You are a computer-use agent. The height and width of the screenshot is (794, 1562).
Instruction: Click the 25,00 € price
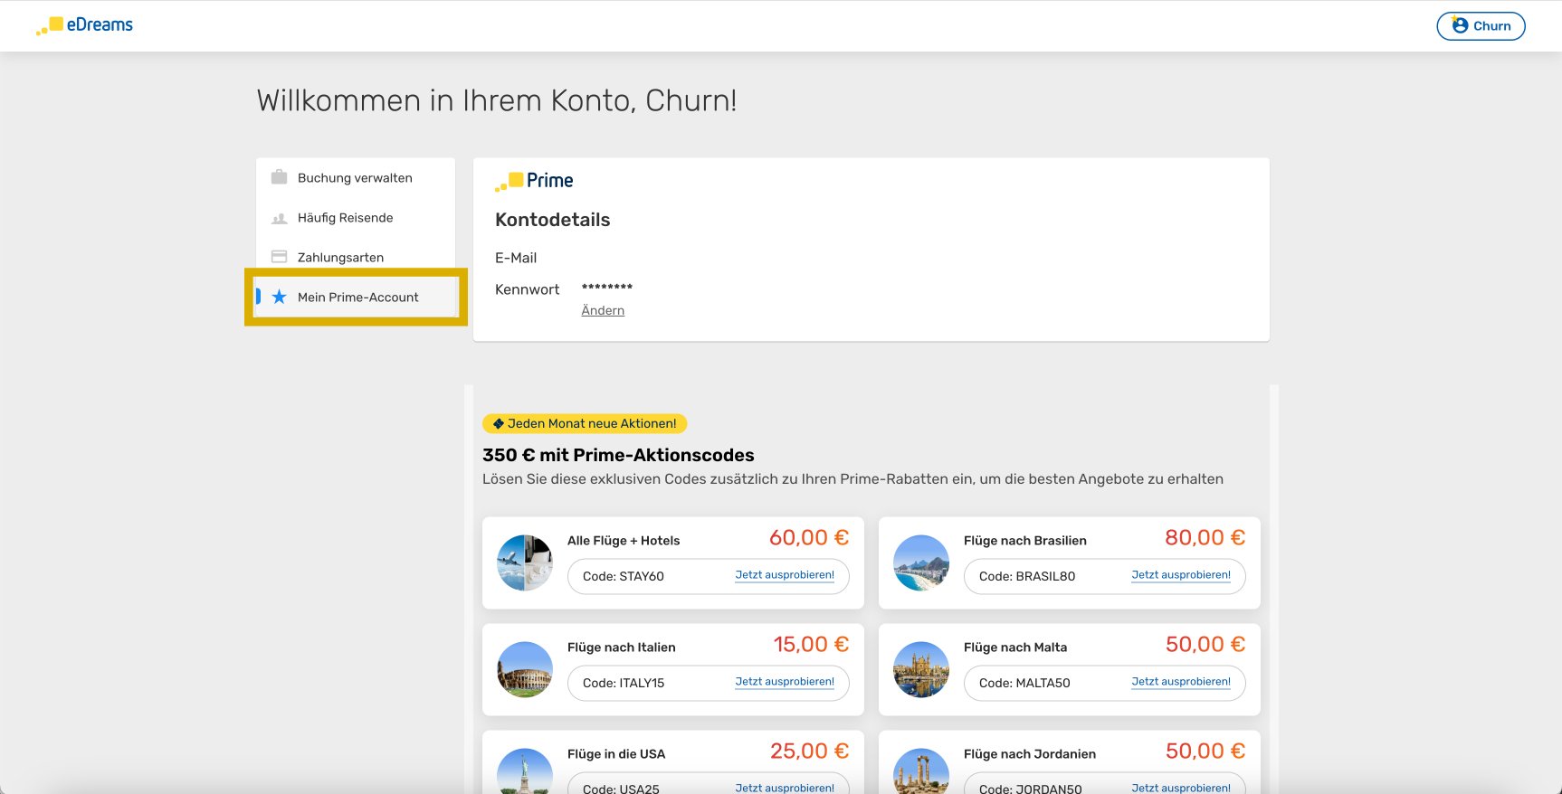[809, 751]
